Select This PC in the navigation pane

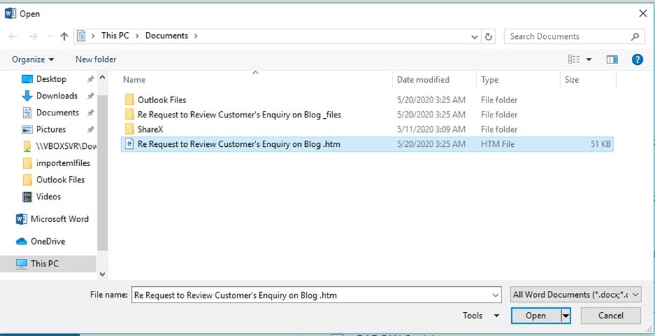click(x=48, y=264)
